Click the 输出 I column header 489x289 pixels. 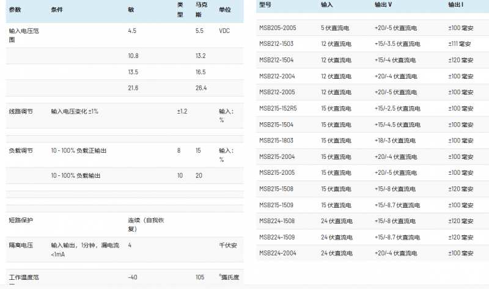455,5
